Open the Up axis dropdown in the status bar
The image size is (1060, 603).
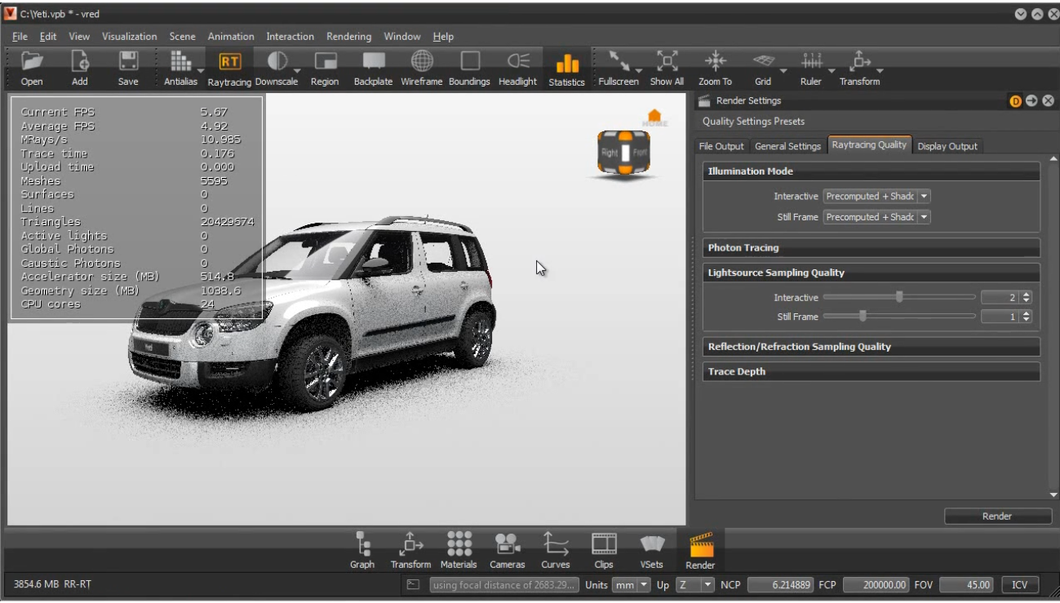(694, 585)
